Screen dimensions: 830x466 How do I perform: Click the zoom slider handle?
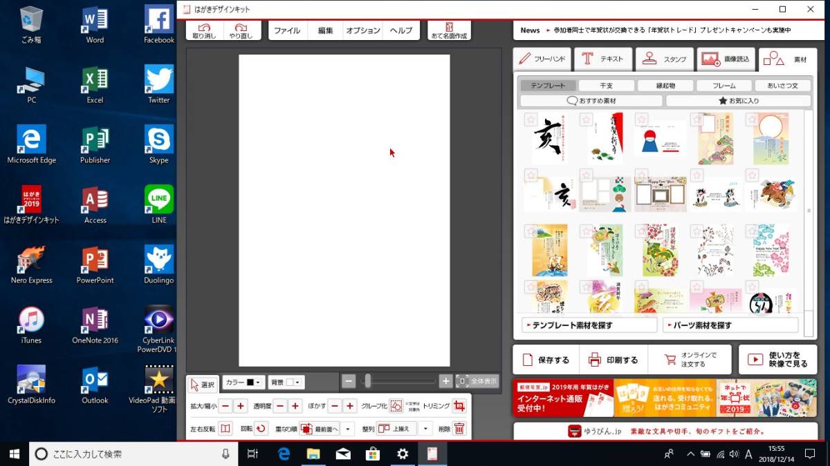coord(367,381)
